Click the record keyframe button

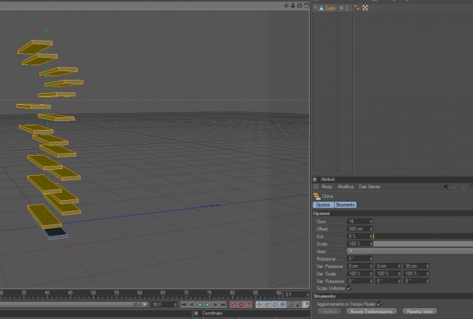234,304
